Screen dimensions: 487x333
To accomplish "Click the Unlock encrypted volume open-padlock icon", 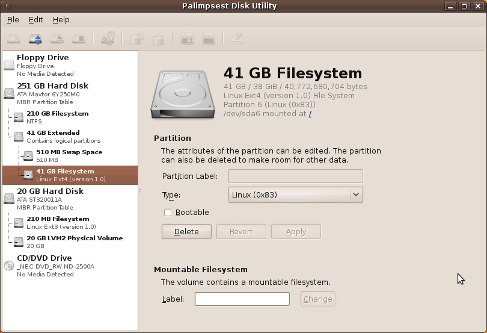I will coord(136,39).
